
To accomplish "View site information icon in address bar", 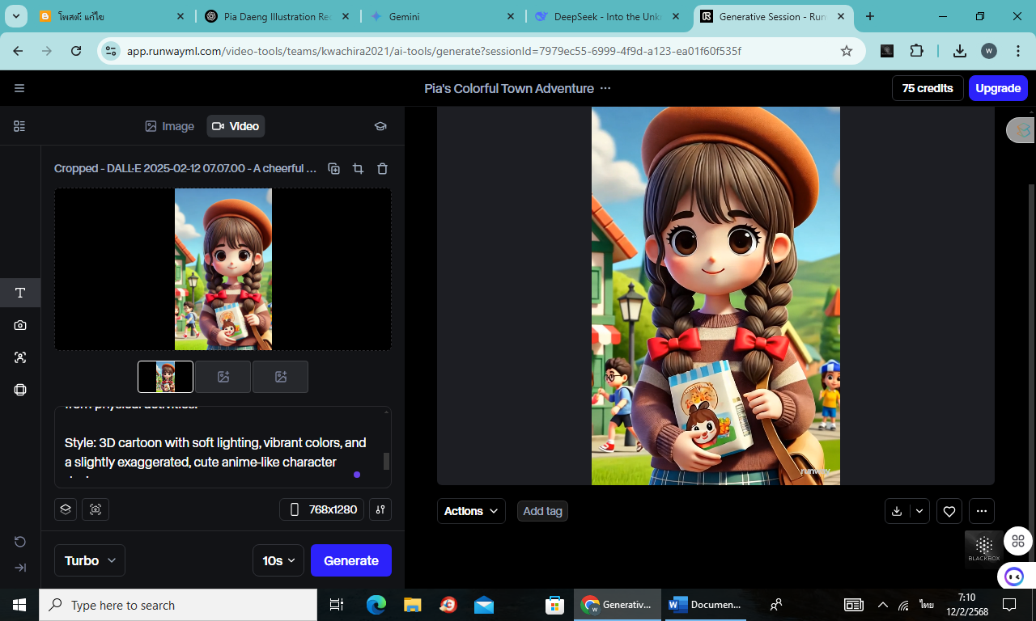I will tap(111, 51).
